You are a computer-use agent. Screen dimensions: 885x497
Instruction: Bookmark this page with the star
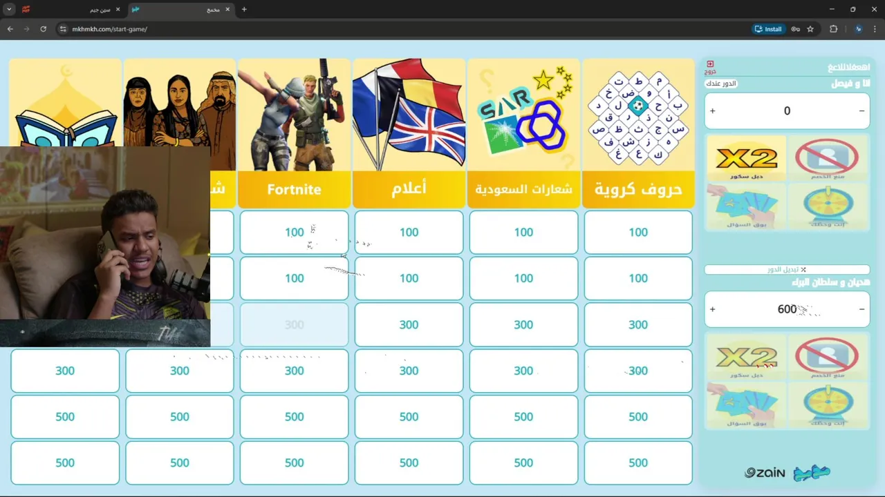click(810, 29)
